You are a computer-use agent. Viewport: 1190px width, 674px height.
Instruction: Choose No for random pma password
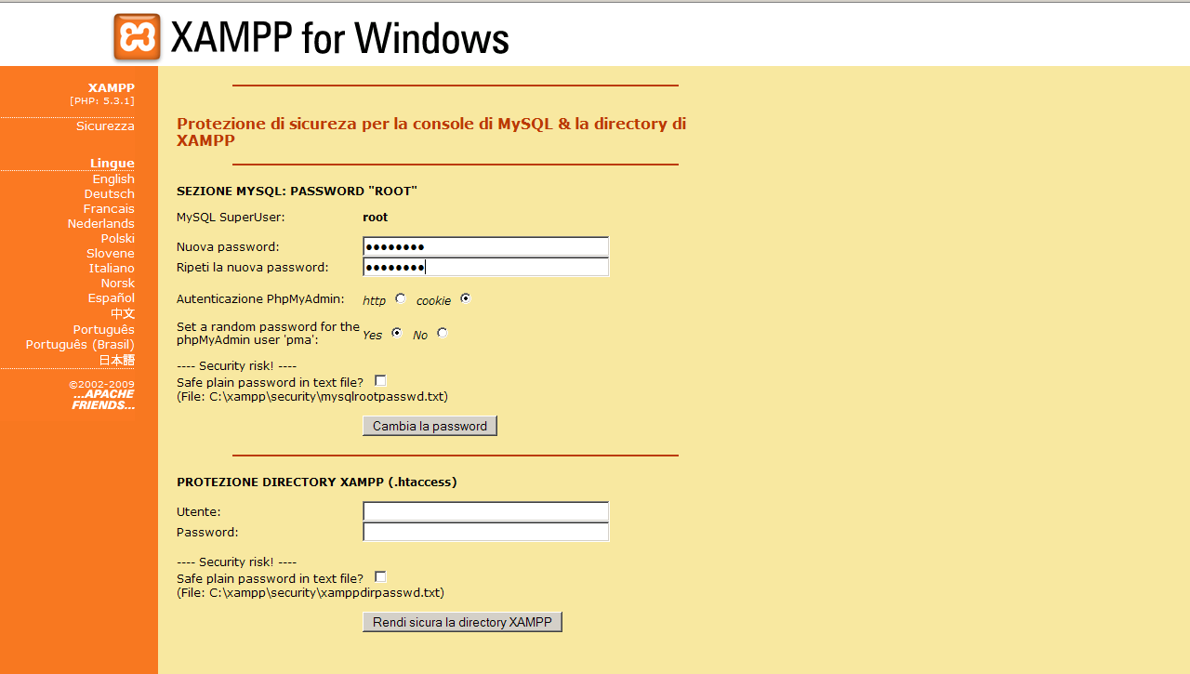(443, 333)
